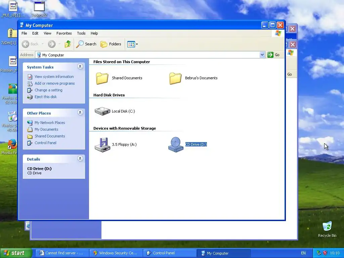Click the network connection tray icon
This screenshot has width=344, height=258.
click(x=319, y=253)
